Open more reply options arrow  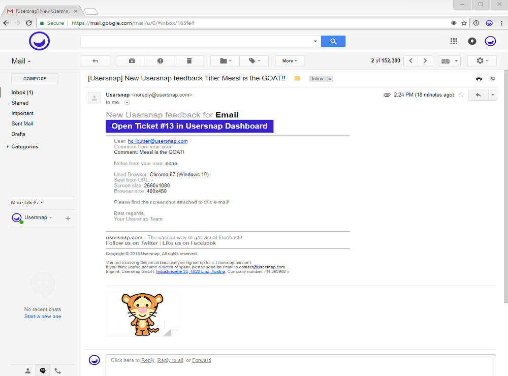click(492, 95)
